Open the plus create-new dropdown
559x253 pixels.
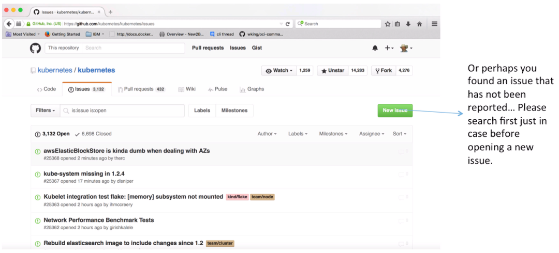pyautogui.click(x=389, y=48)
